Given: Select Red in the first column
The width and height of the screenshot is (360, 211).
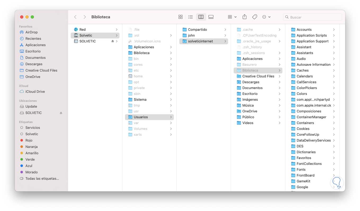Looking at the screenshot, I should 95,29.
